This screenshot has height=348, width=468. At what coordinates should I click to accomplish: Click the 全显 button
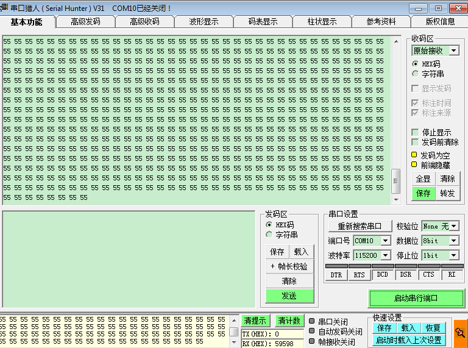[424, 179]
